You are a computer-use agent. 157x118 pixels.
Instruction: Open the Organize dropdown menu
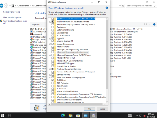pos(37,24)
